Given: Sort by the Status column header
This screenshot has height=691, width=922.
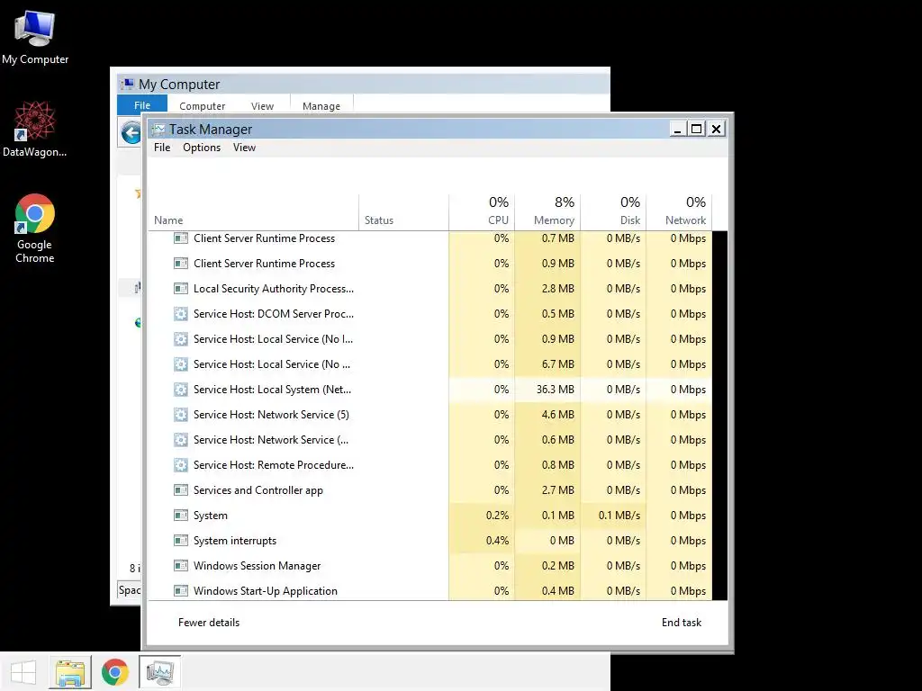Looking at the screenshot, I should pyautogui.click(x=404, y=212).
